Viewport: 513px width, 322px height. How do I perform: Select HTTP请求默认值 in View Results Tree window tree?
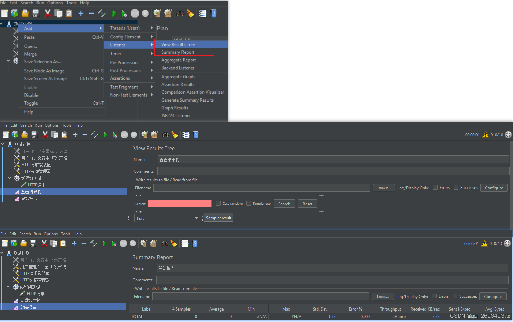[x=36, y=165]
